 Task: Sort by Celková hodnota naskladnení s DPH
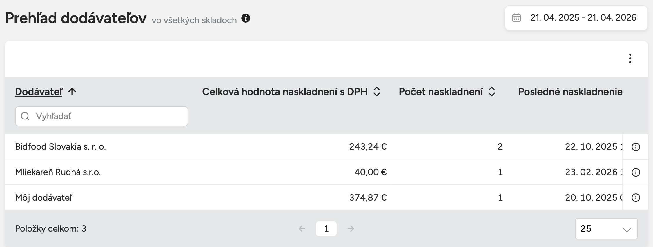376,92
